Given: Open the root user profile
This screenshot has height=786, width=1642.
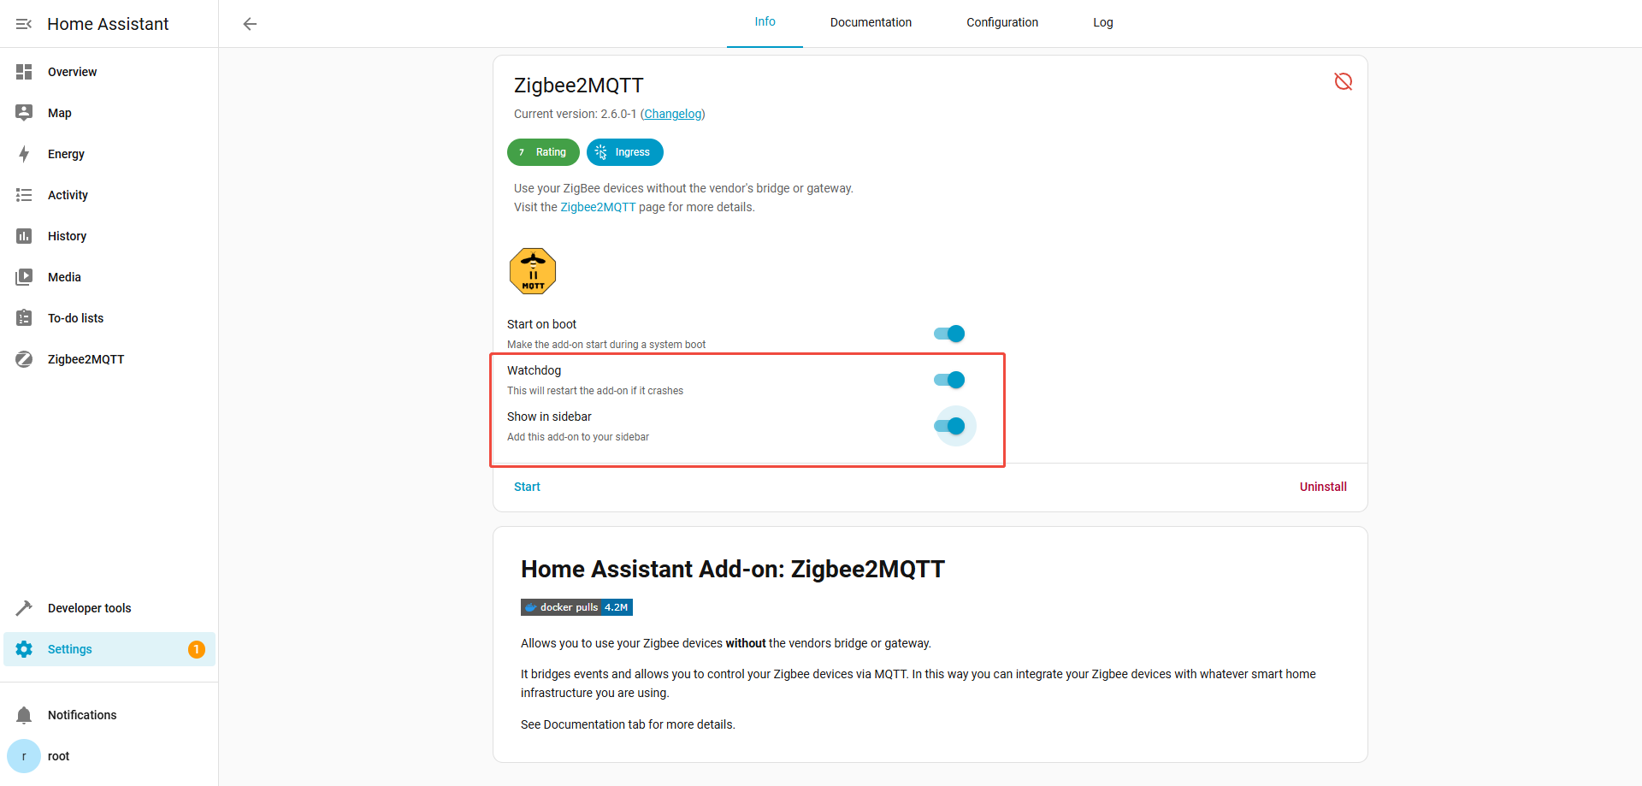Looking at the screenshot, I should 58,756.
